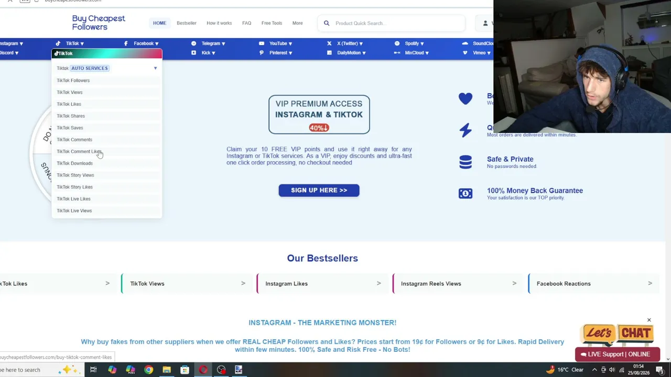Open Google Chrome from the taskbar
671x377 pixels.
(149, 370)
